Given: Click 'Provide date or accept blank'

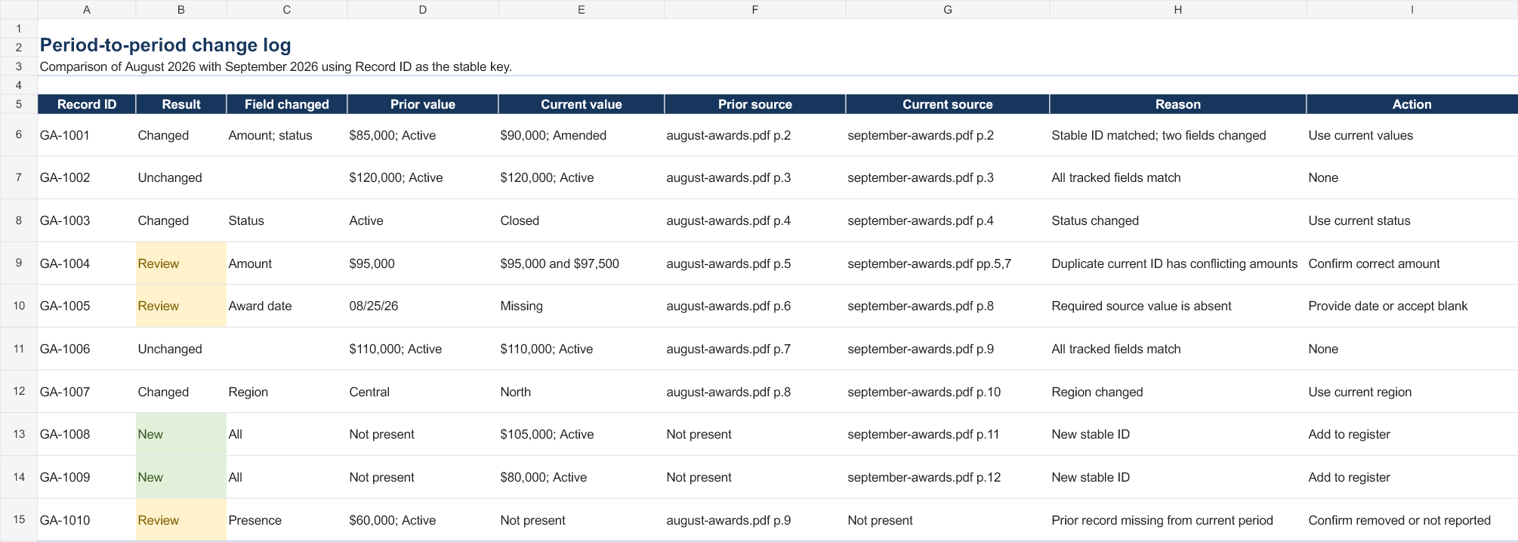Looking at the screenshot, I should point(1412,306).
